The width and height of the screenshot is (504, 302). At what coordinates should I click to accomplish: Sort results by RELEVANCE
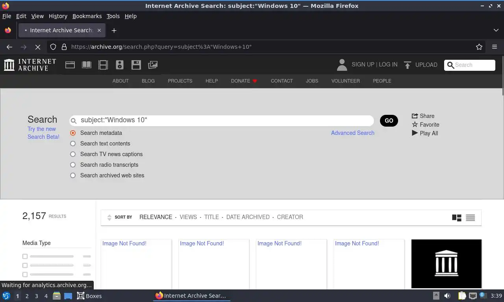(156, 217)
